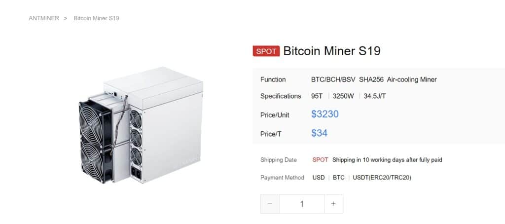Click the plus button to increase quantity
Image resolution: width=505 pixels, height=224 pixels.
pyautogui.click(x=333, y=204)
